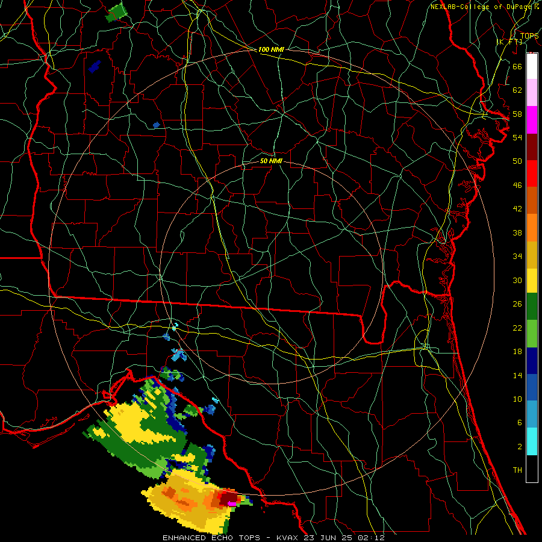This screenshot has height=542, width=542.
Task: Click the "ENHANCED ECHO TOPS" title text
Action: tap(211, 538)
